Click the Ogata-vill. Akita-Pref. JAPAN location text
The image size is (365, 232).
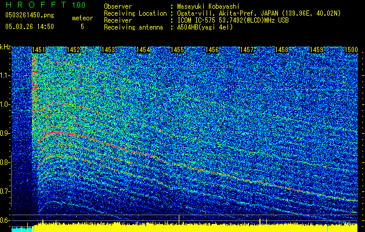point(259,13)
